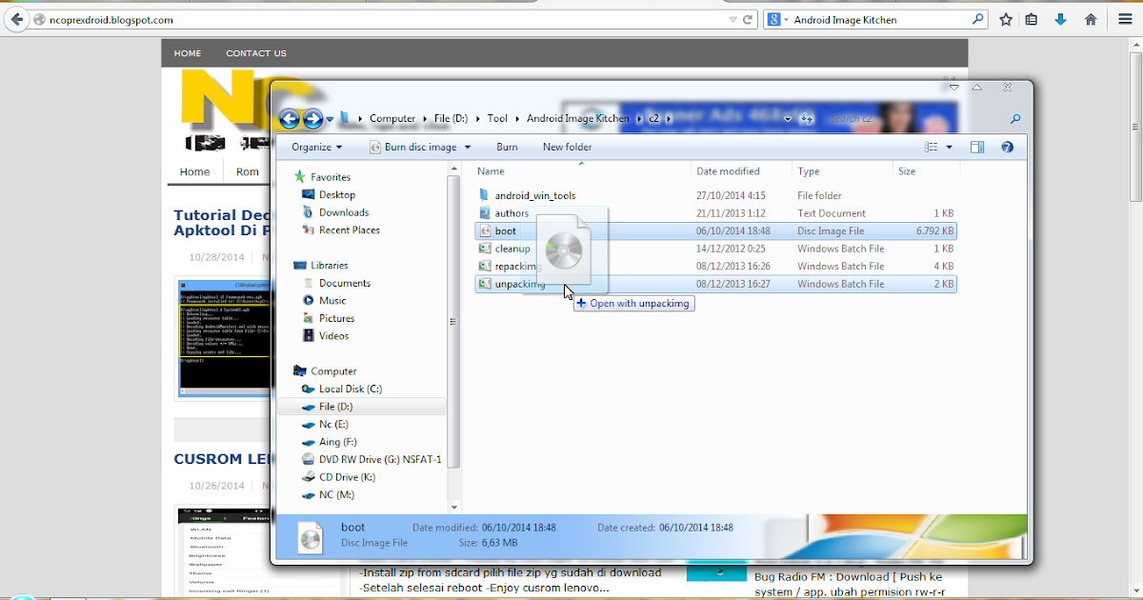Click navigation pane scrollbar down arrow
Screen dimensions: 1143x600
coord(453,508)
